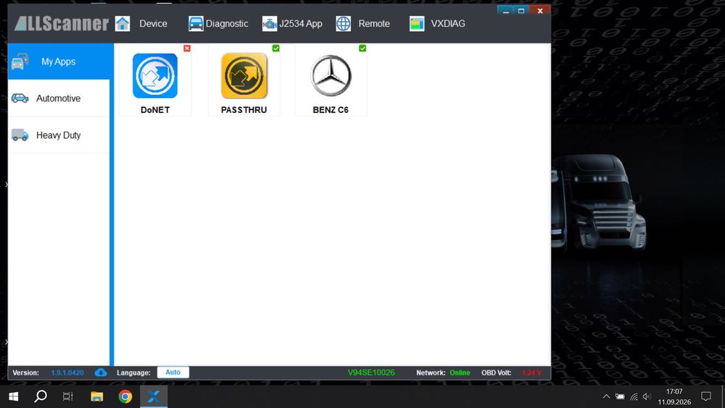Open the Windows Start menu

pyautogui.click(x=13, y=396)
